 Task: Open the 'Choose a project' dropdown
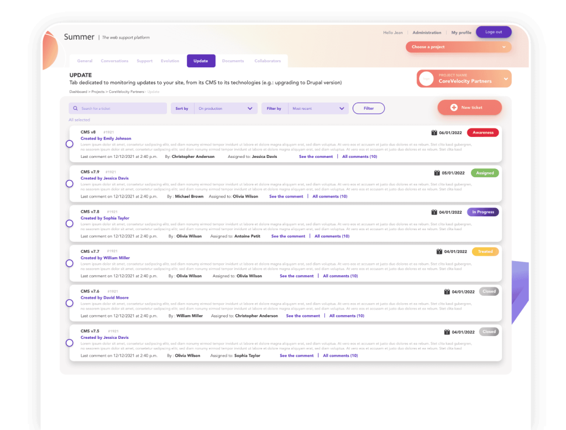(x=458, y=47)
